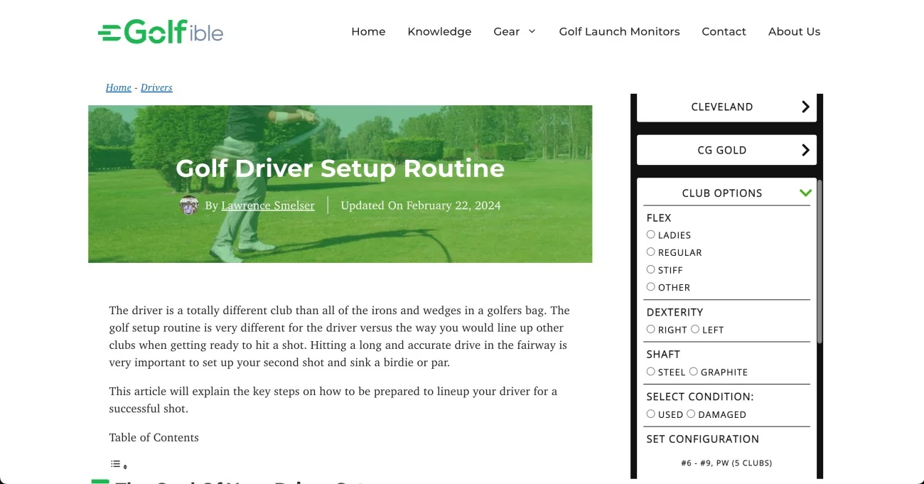The height and width of the screenshot is (484, 924).
Task: Click the club options panel scrollbar
Action: (x=820, y=262)
